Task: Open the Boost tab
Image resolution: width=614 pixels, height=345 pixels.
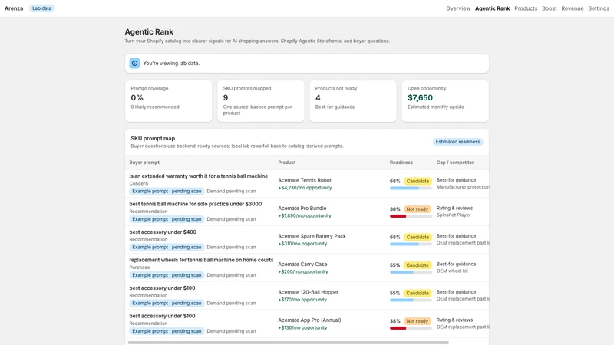Action: tap(549, 8)
